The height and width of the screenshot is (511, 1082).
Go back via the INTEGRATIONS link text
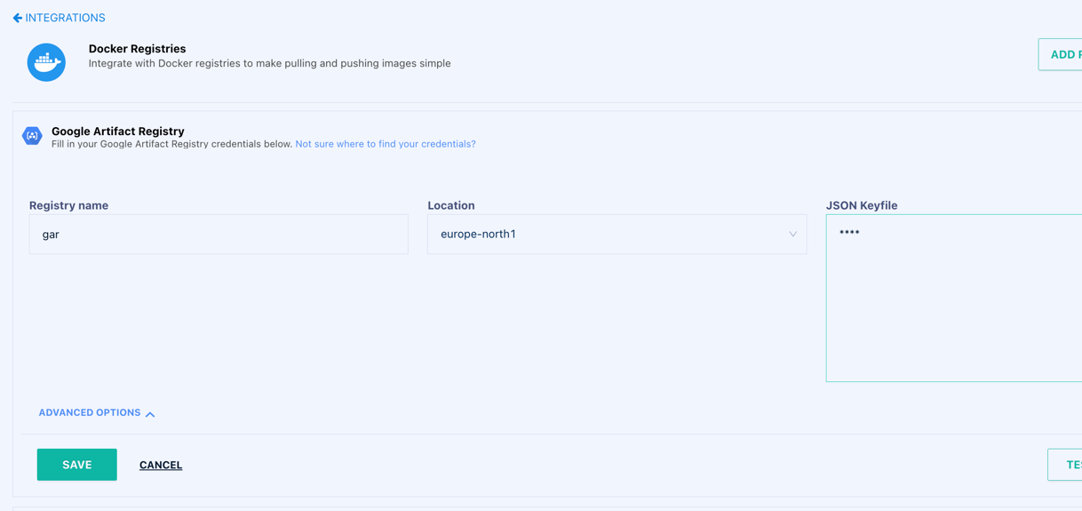[65, 18]
